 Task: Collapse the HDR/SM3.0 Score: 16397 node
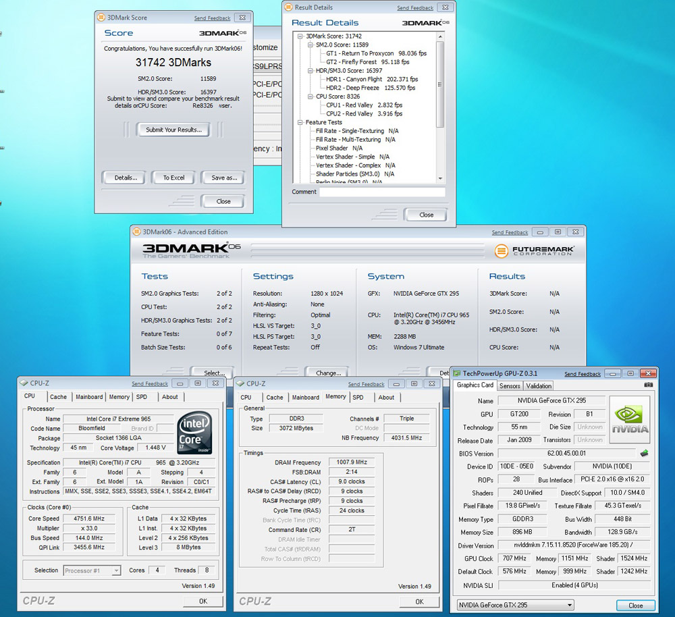(310, 71)
